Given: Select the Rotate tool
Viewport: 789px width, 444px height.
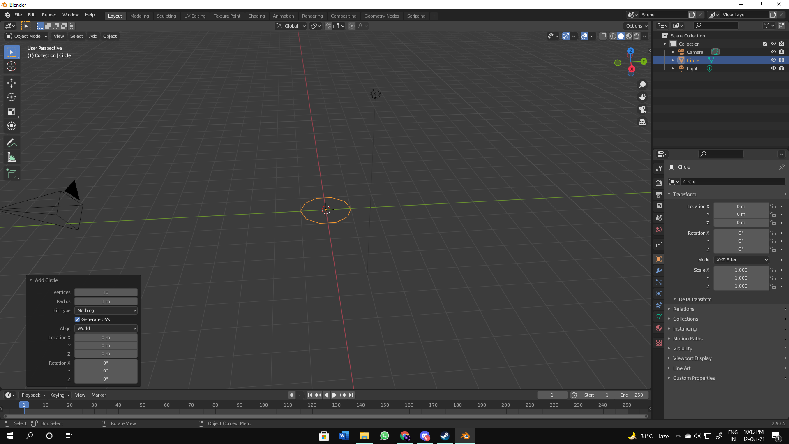Looking at the screenshot, I should 12,97.
